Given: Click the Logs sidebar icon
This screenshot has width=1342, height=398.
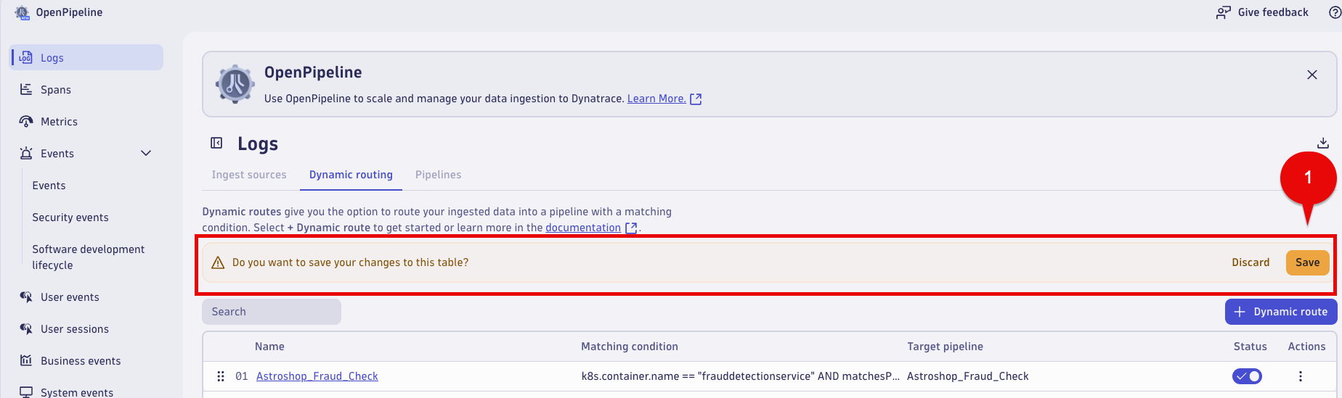Looking at the screenshot, I should pyautogui.click(x=26, y=57).
